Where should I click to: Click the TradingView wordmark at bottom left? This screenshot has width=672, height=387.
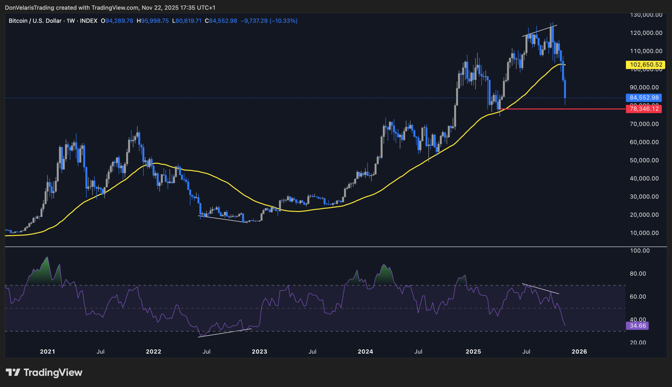coord(53,372)
